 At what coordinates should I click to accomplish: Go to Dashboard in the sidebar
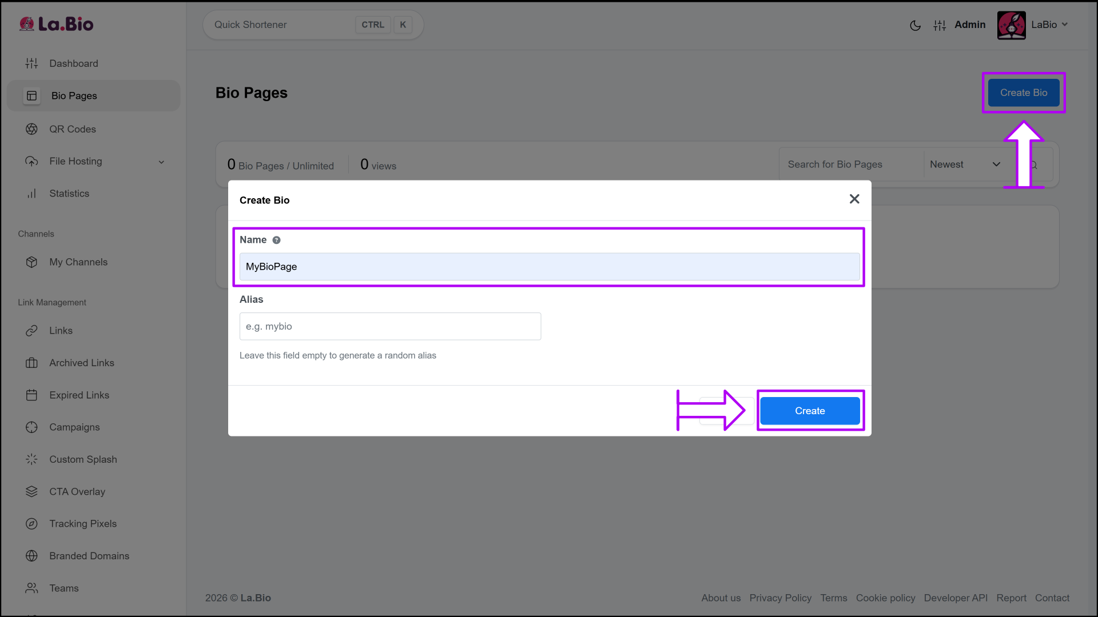(x=73, y=63)
